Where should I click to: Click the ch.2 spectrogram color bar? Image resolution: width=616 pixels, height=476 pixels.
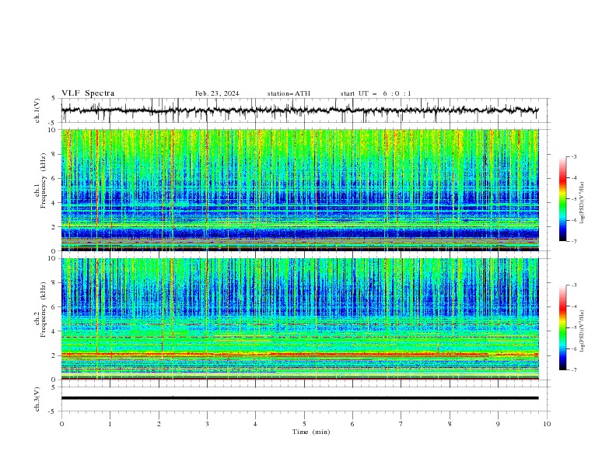click(x=563, y=327)
